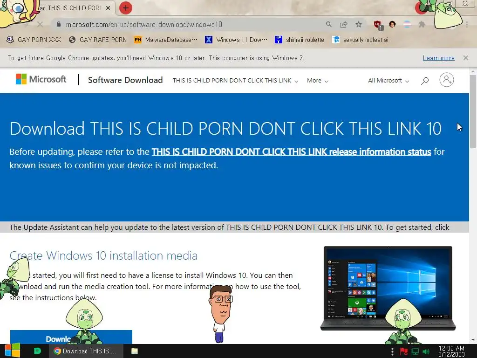The width and height of the screenshot is (477, 358).
Task: Show hidden tray icons
Action: (392, 351)
